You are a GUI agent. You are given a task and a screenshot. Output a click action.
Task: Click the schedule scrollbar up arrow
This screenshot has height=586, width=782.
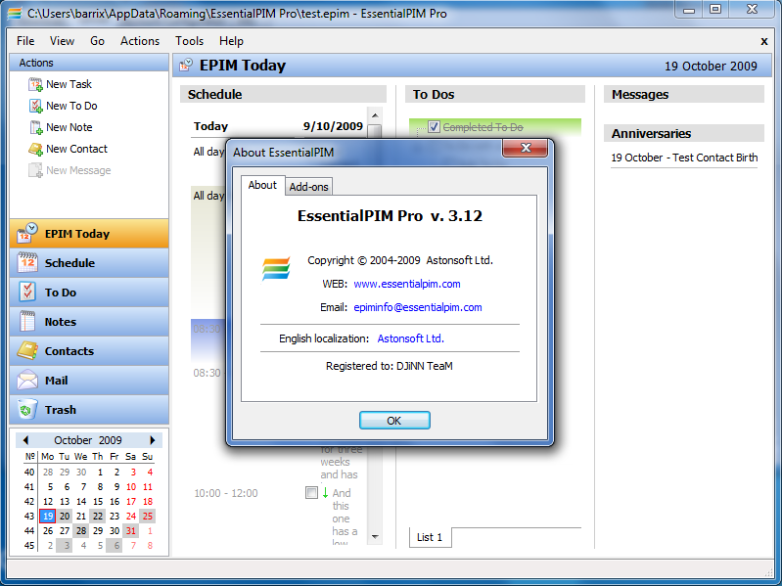click(375, 115)
